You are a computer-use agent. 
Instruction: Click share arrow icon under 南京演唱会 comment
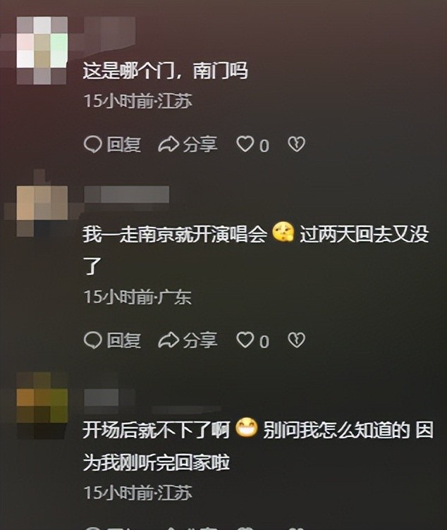(x=169, y=340)
